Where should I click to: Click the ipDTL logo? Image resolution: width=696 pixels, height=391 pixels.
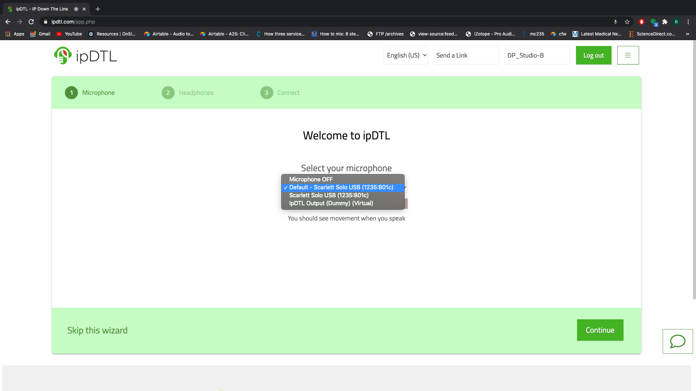tap(85, 55)
